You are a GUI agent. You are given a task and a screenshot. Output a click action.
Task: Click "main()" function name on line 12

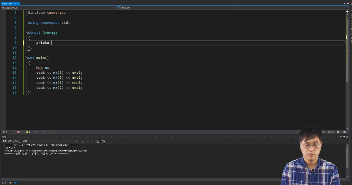coord(43,58)
